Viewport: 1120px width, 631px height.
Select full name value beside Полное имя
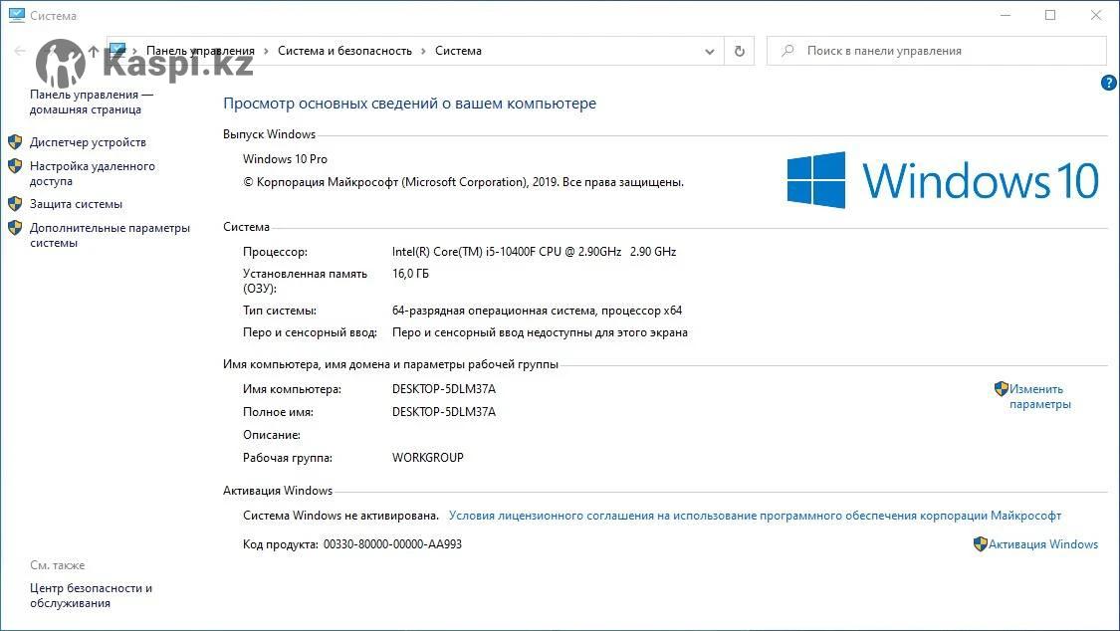(444, 412)
